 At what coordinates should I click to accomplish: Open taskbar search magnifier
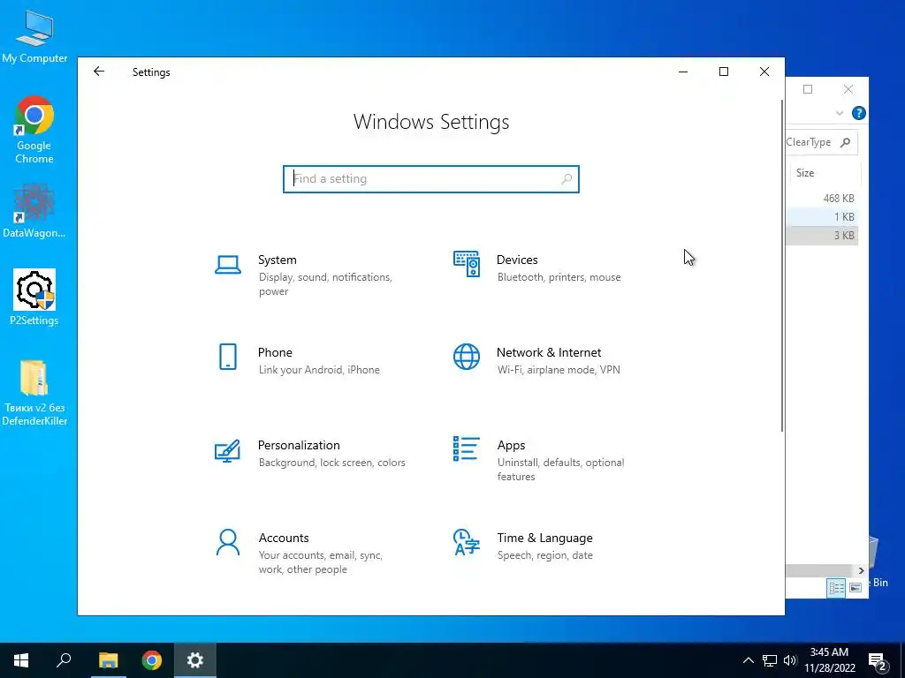pyautogui.click(x=64, y=660)
